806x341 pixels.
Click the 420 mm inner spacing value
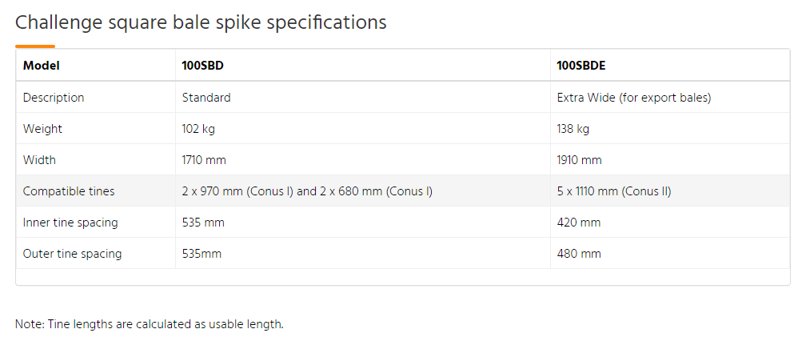tap(578, 223)
